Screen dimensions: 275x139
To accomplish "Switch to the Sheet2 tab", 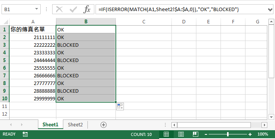I will [75, 125].
